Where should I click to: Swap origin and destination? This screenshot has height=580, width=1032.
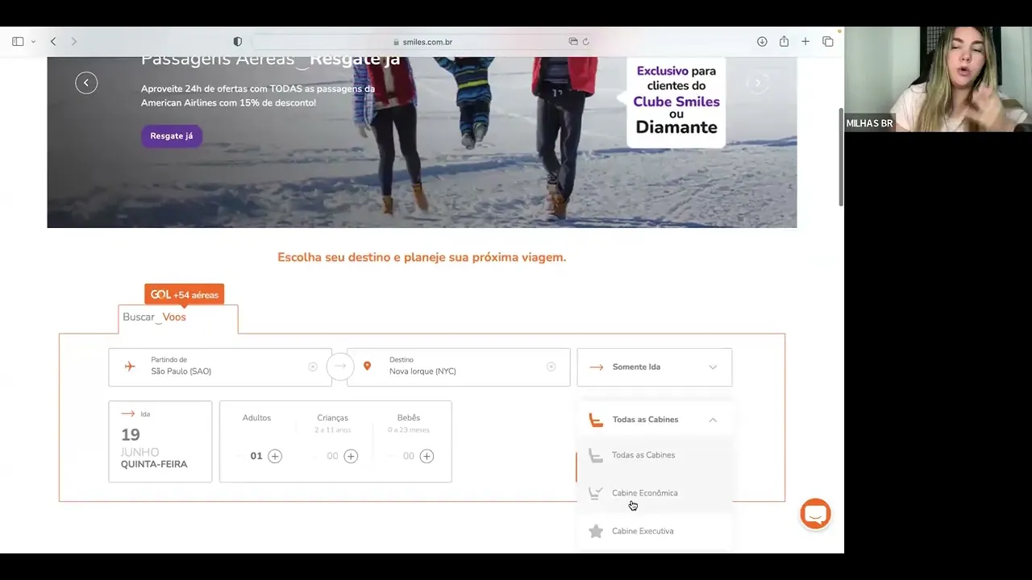[340, 367]
